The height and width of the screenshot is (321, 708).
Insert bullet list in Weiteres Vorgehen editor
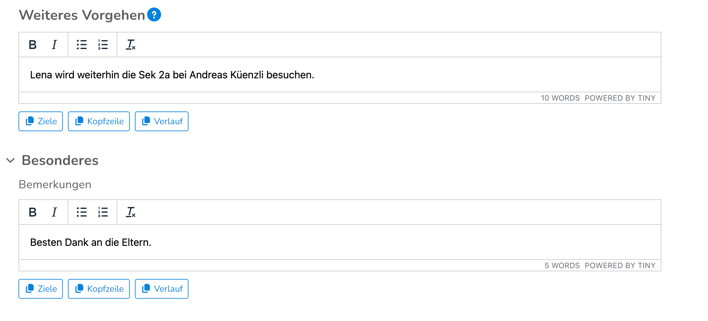click(x=82, y=45)
